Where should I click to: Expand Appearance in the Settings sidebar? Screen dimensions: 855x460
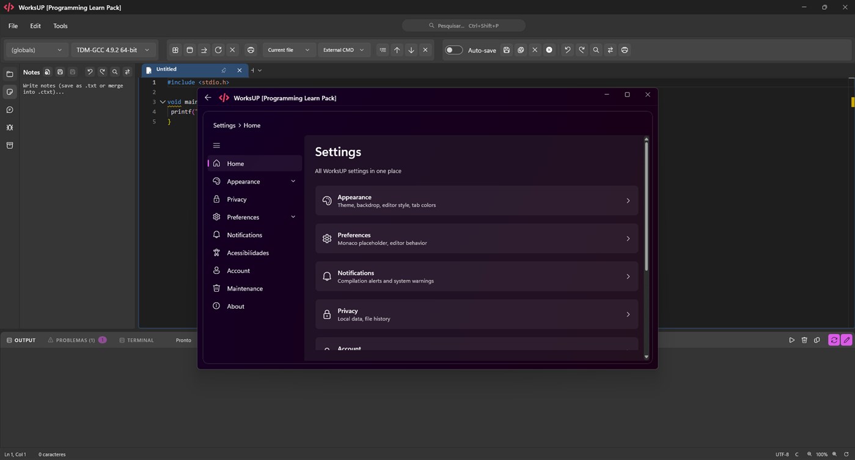[293, 182]
